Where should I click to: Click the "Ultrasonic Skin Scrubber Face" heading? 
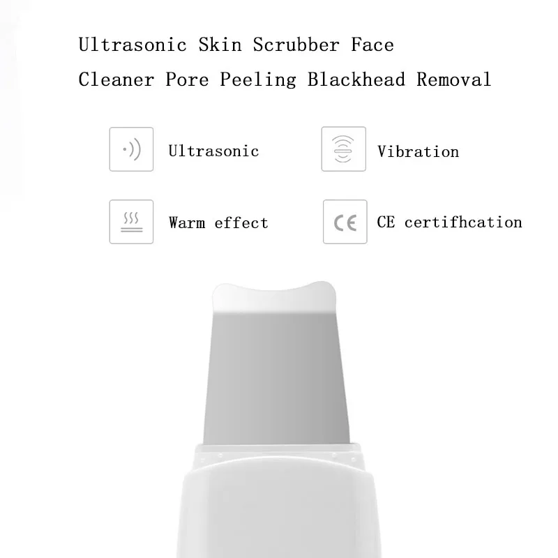[x=236, y=45]
